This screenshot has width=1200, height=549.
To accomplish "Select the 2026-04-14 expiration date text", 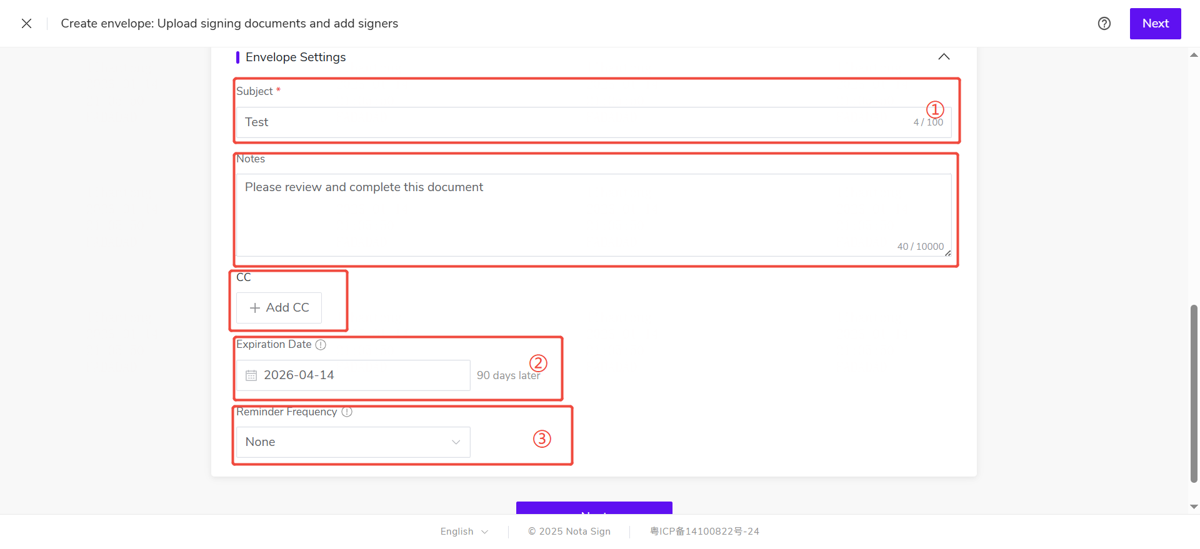I will click(x=299, y=375).
